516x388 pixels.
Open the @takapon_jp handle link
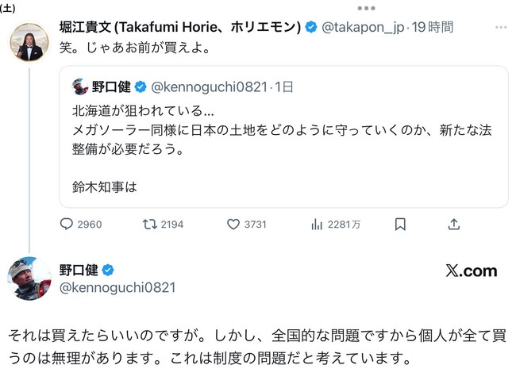[x=363, y=27]
